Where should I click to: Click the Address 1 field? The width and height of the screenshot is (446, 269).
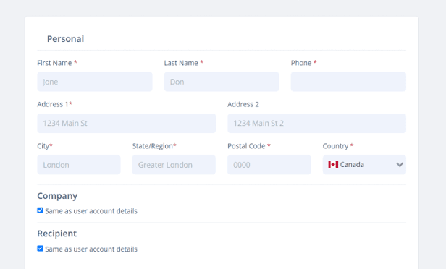[126, 123]
